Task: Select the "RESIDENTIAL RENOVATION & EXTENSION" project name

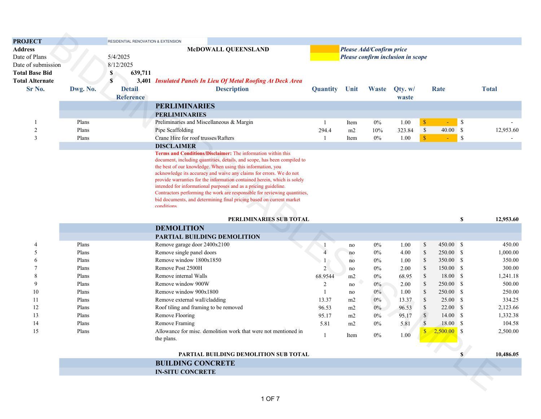Action: click(145, 41)
